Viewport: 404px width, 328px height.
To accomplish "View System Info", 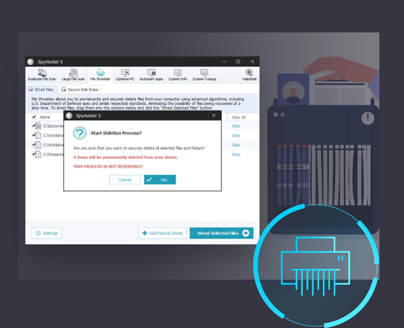I will [x=178, y=74].
